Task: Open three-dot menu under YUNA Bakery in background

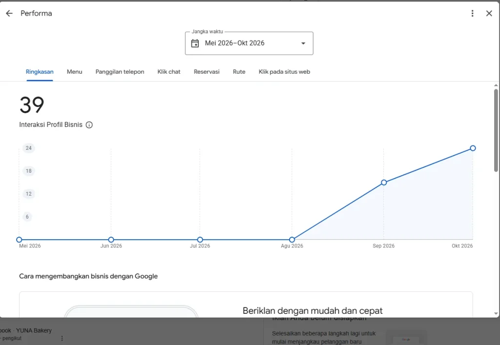Action: (x=62, y=338)
